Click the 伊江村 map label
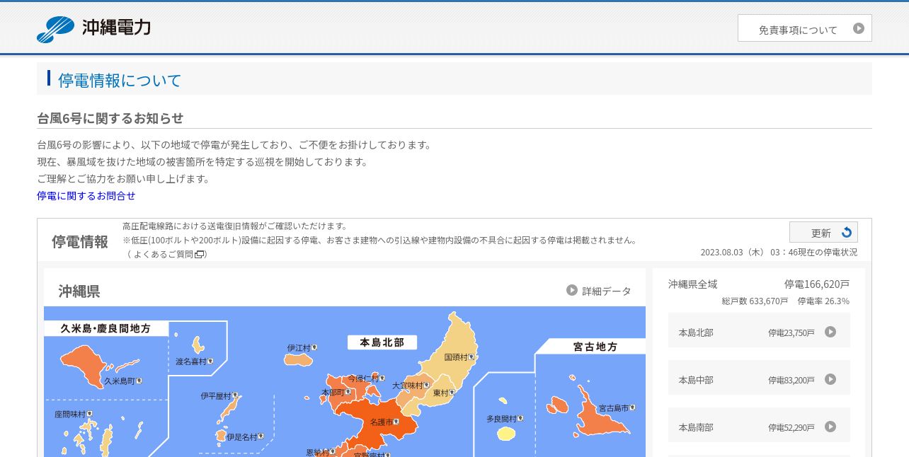 pos(299,348)
